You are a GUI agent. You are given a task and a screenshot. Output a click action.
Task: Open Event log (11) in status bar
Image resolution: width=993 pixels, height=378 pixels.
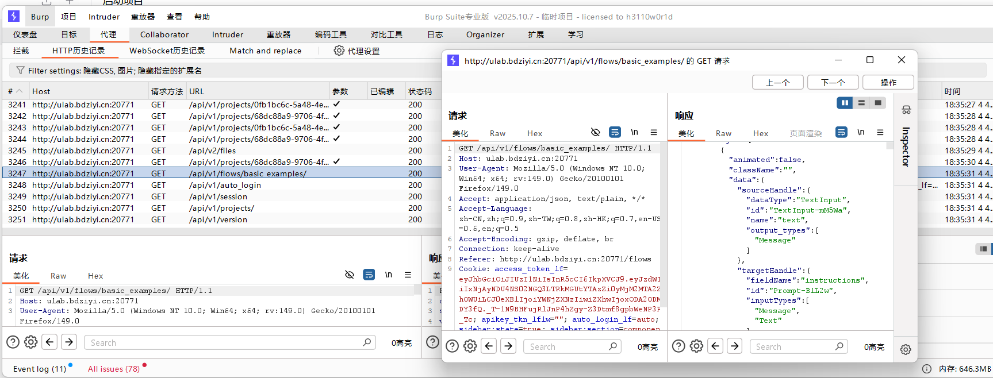pyautogui.click(x=40, y=369)
